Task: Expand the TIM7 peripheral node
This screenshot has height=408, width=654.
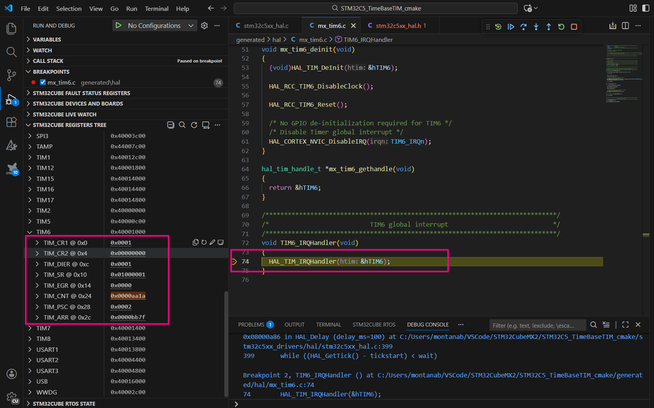Action: tap(29, 328)
